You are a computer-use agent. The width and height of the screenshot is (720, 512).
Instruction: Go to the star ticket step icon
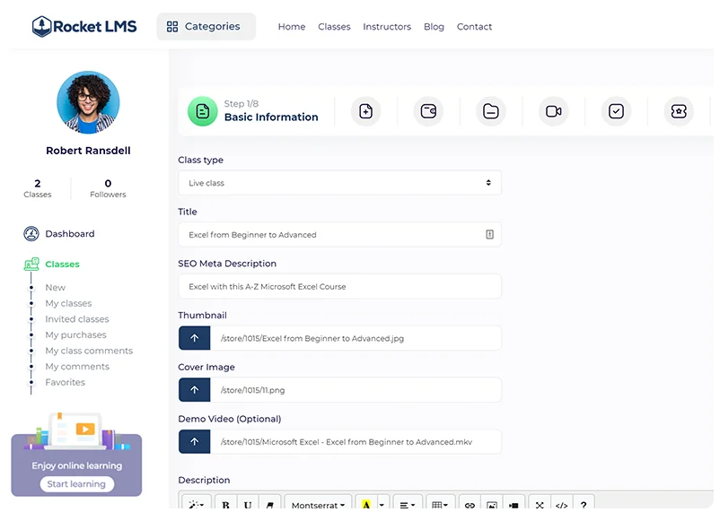(x=679, y=111)
